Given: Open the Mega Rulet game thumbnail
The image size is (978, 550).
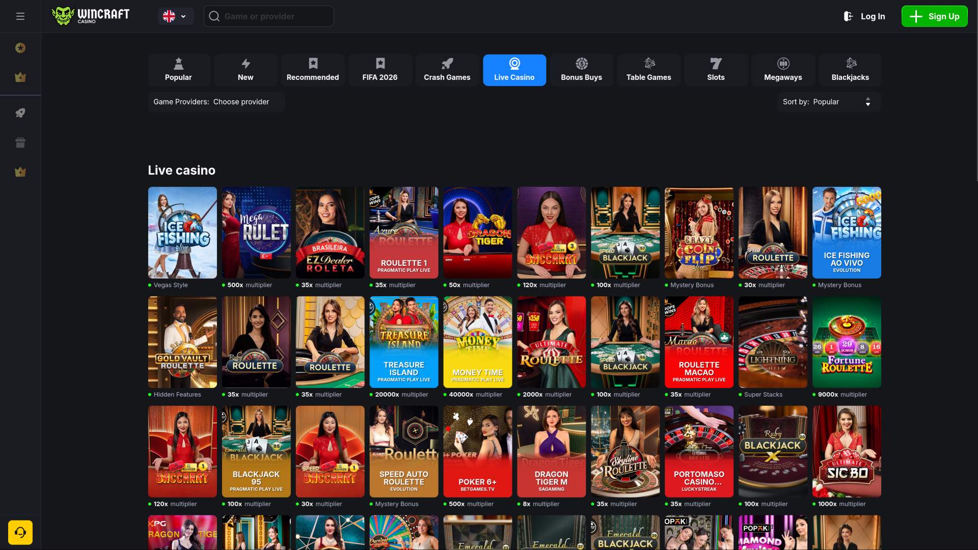Looking at the screenshot, I should click(x=256, y=233).
